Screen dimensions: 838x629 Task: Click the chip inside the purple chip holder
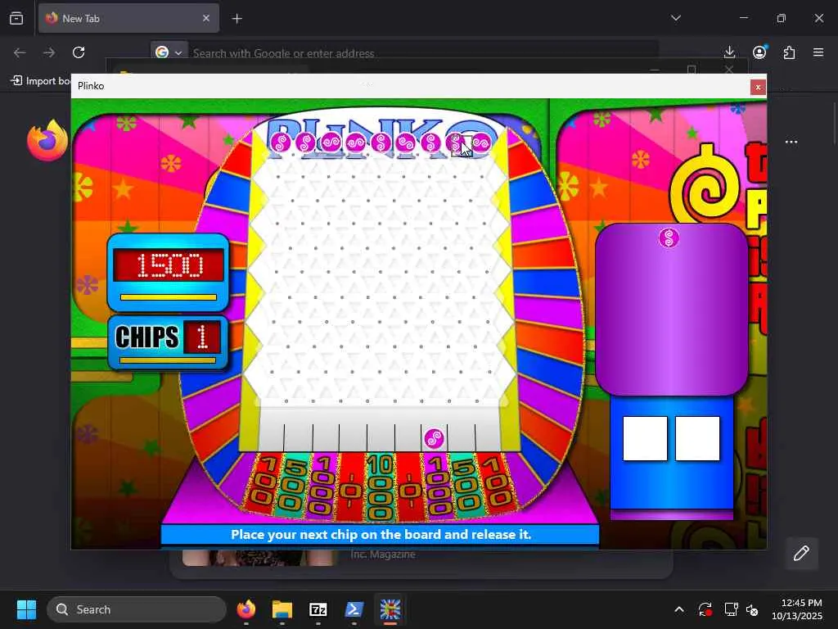(669, 238)
